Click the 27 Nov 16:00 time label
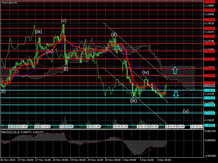Image resolution: width=218 pixels, height=163 pixels. coord(43,160)
